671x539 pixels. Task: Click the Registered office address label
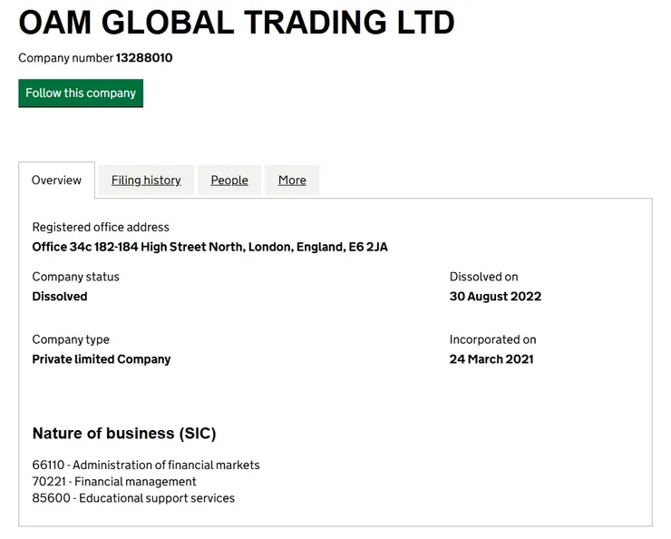click(101, 227)
